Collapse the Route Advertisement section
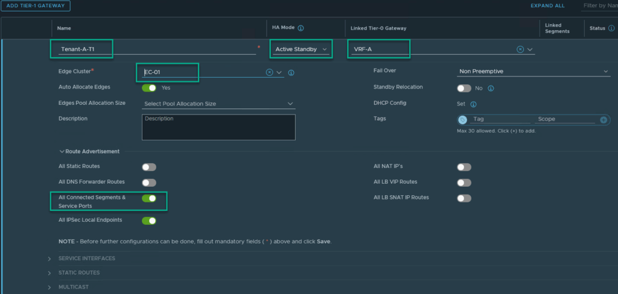The image size is (618, 294). pyautogui.click(x=62, y=152)
